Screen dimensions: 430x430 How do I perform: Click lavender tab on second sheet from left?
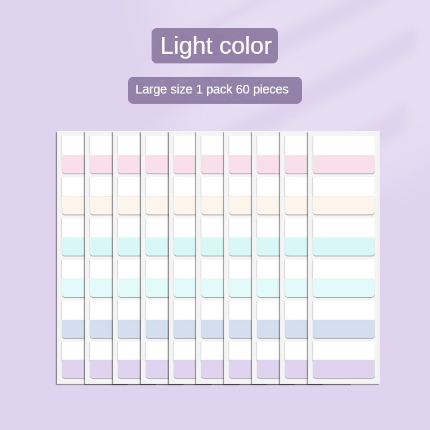coord(101,369)
